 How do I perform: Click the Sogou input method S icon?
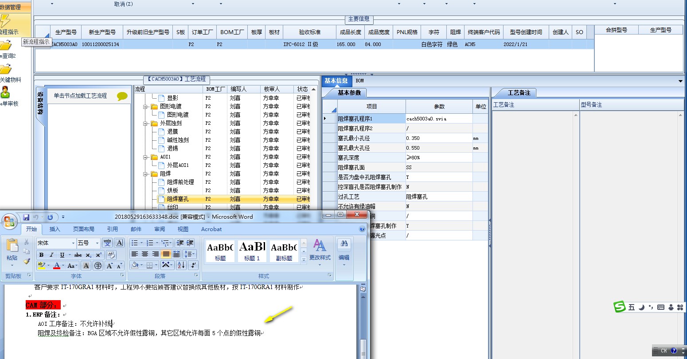pos(620,307)
